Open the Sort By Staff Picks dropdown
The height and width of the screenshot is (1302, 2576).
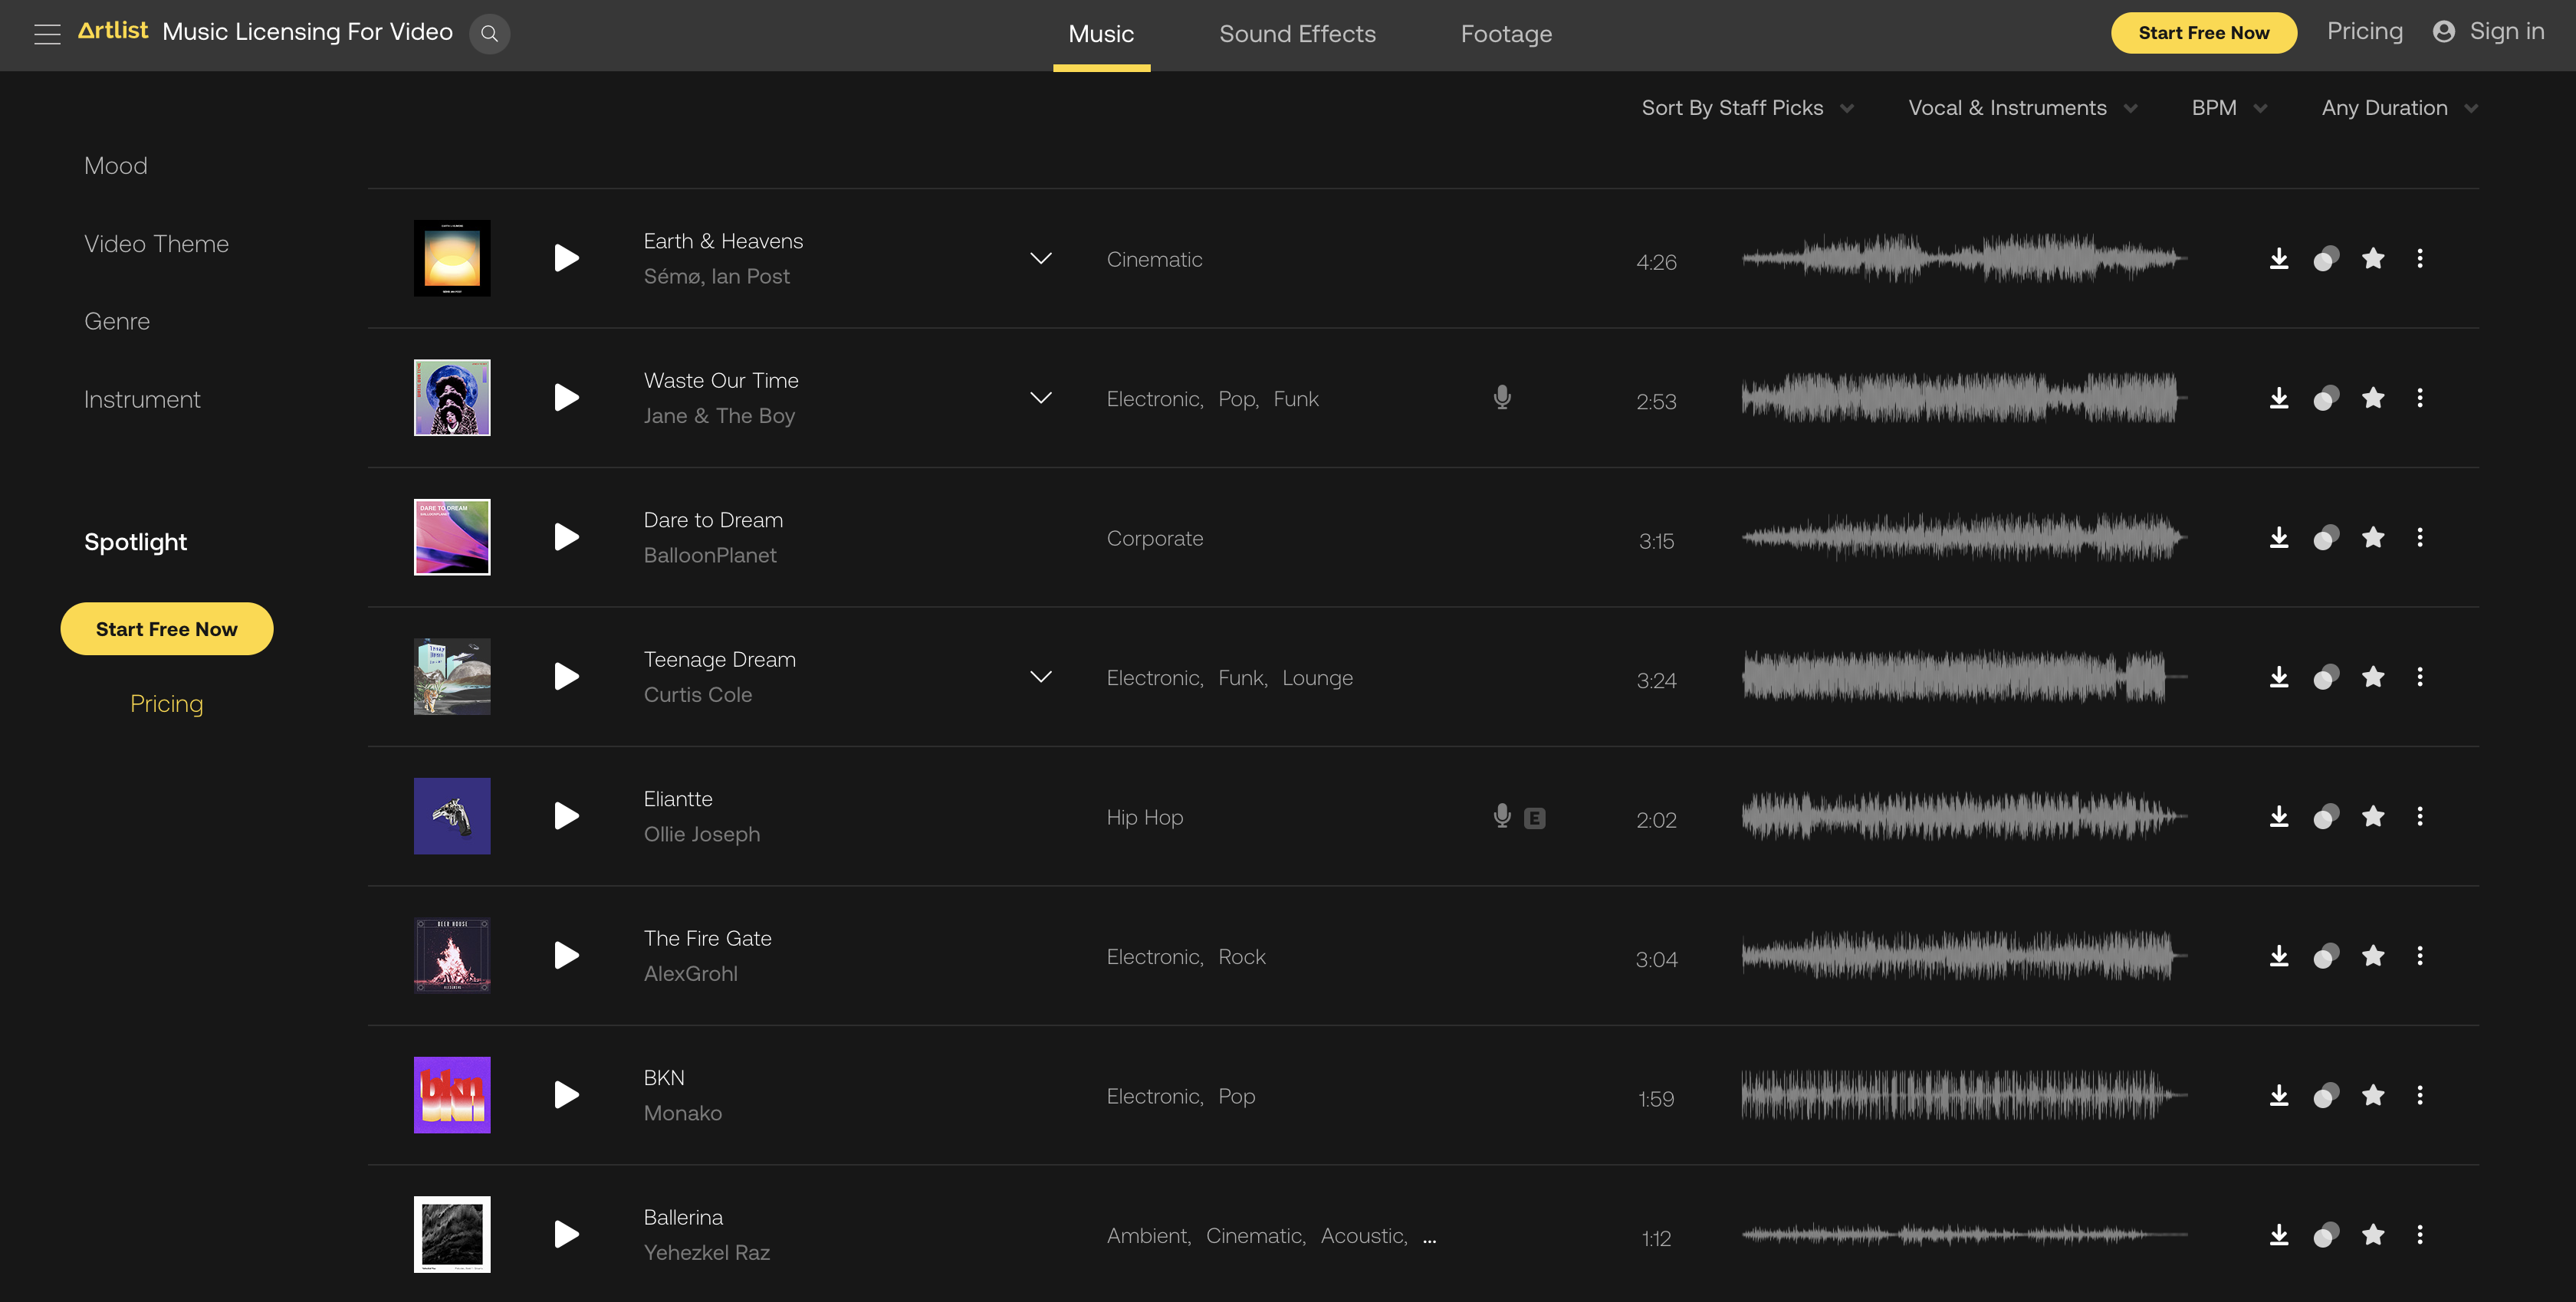coord(1746,107)
